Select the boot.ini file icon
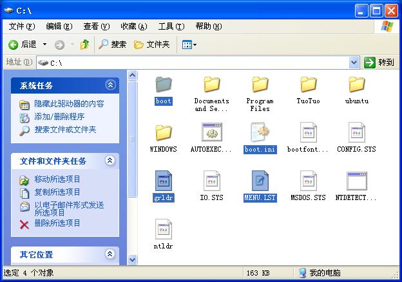The image size is (402, 282). tap(260, 132)
